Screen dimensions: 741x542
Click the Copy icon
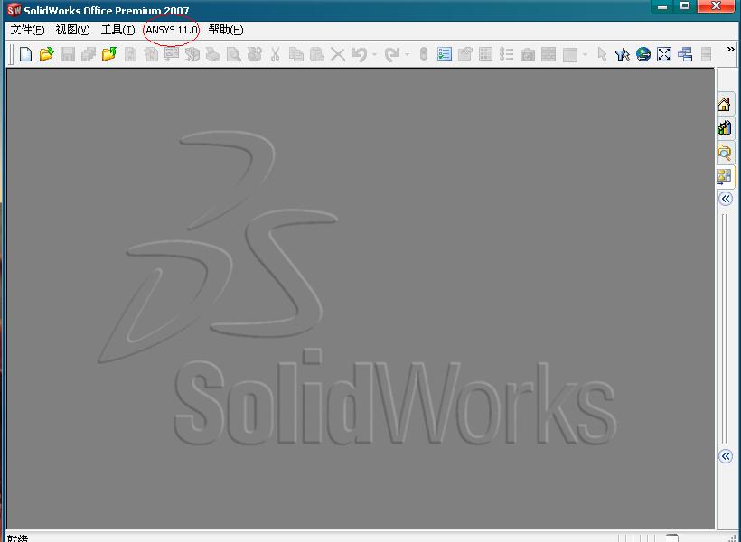pos(296,54)
